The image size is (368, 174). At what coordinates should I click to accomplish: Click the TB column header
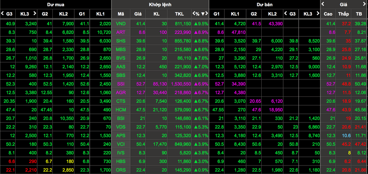(x=359, y=14)
